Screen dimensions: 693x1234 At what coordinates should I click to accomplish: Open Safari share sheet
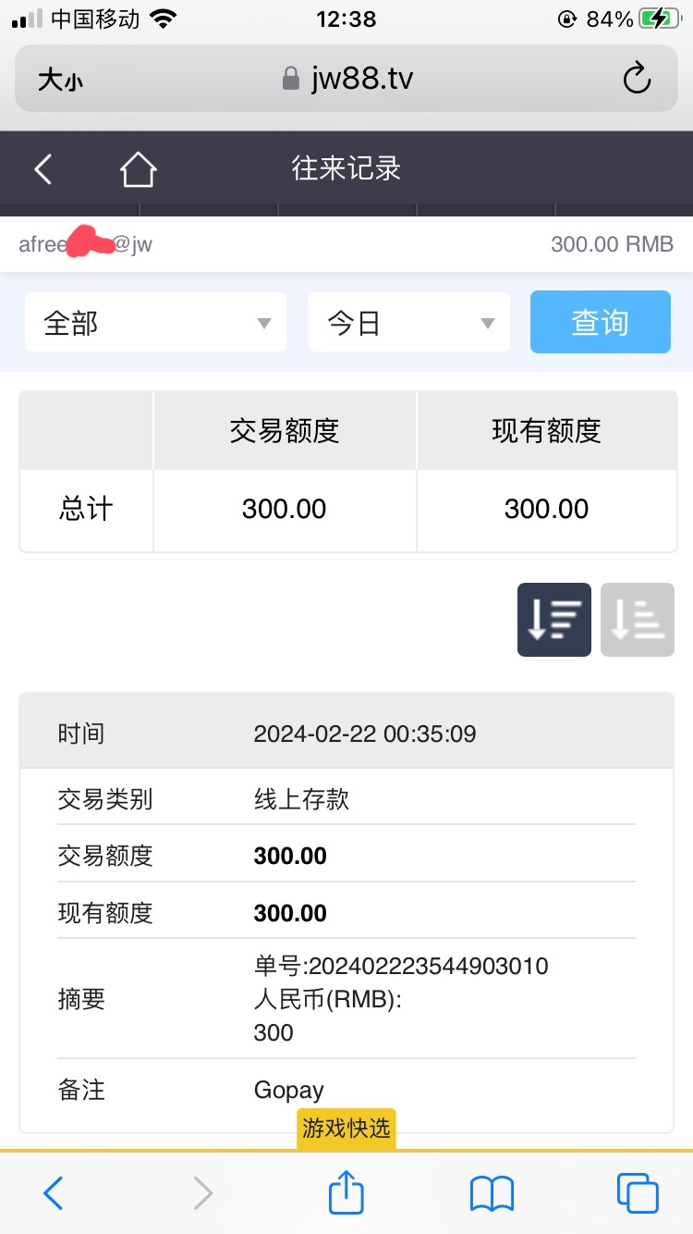pos(346,1192)
